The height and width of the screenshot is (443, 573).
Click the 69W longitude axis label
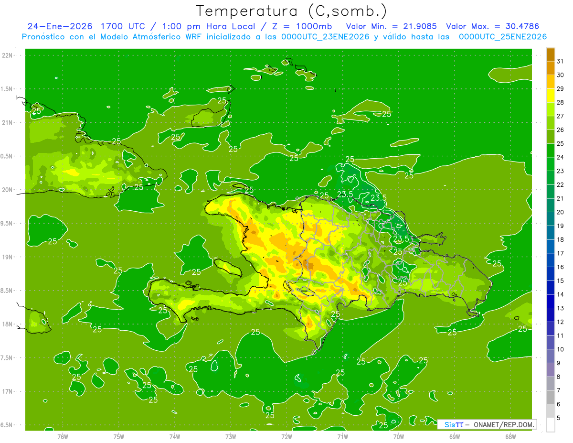(x=455, y=436)
